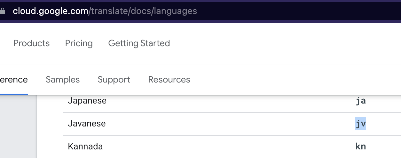Screen dimensions: 401x158
Task: Click the kn language code
Action: point(361,147)
